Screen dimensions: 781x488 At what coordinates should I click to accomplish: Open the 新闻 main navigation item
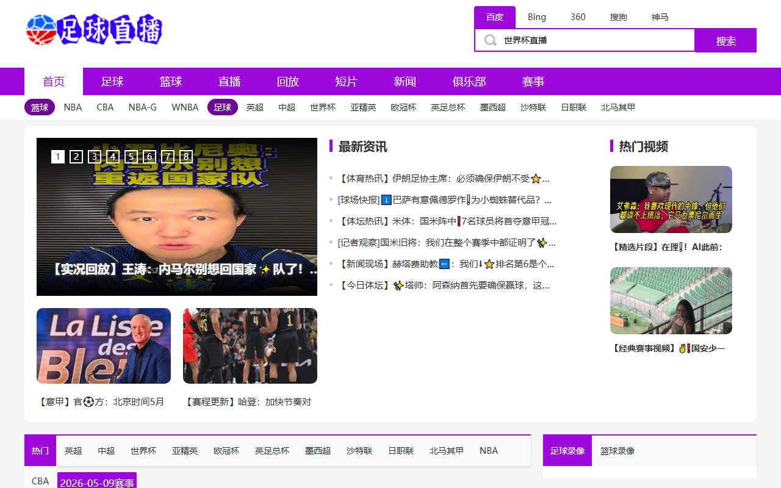tap(405, 82)
